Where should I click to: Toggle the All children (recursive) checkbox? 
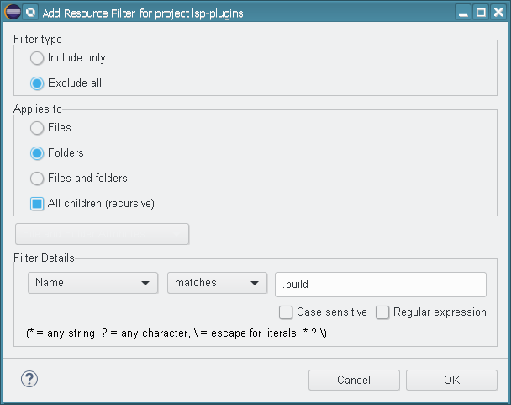point(37,204)
